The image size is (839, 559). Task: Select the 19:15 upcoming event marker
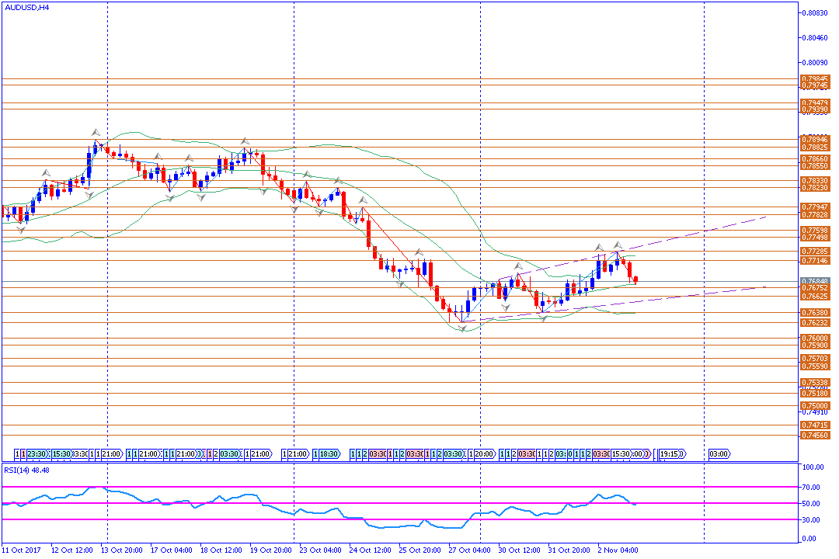tap(669, 454)
